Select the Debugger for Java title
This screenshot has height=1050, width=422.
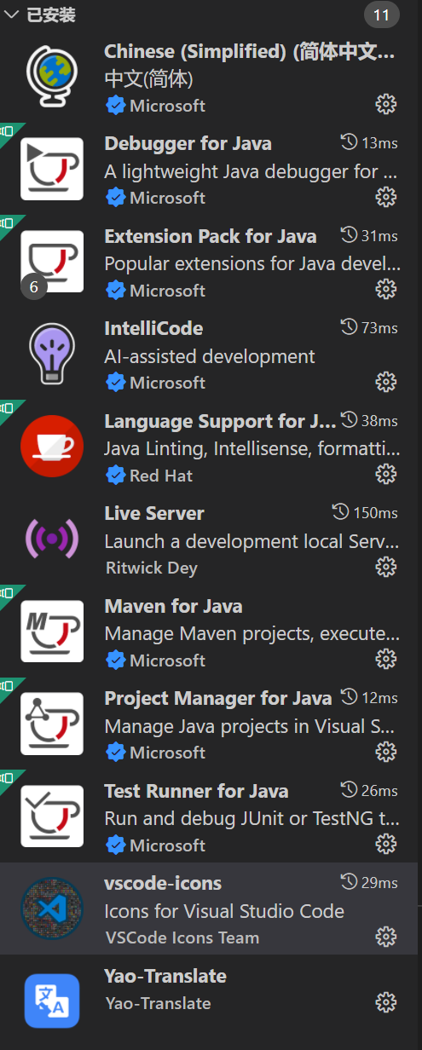click(x=188, y=143)
